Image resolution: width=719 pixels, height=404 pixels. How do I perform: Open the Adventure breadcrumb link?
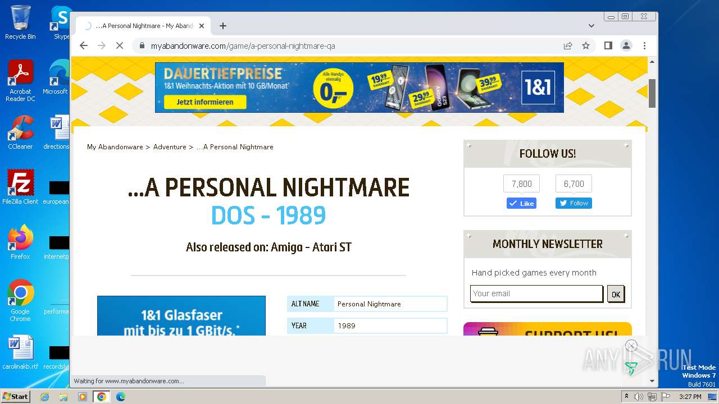click(170, 147)
